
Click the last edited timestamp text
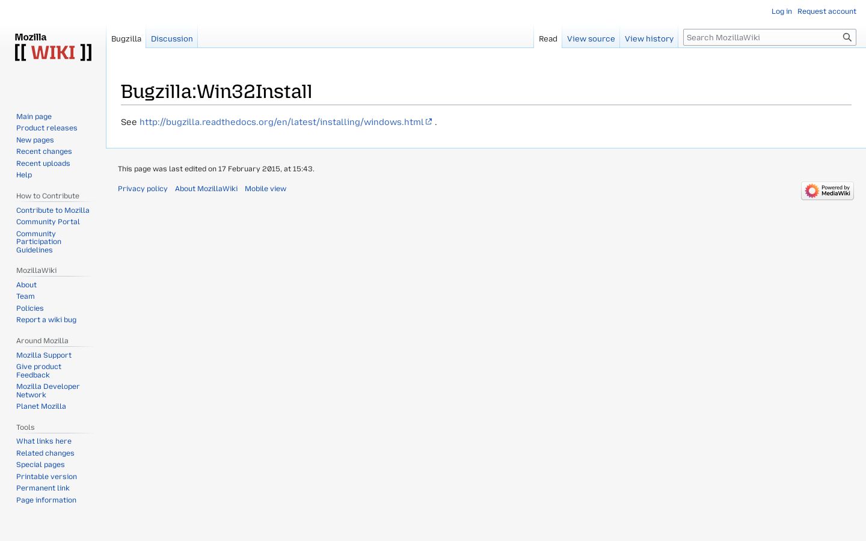click(x=216, y=169)
